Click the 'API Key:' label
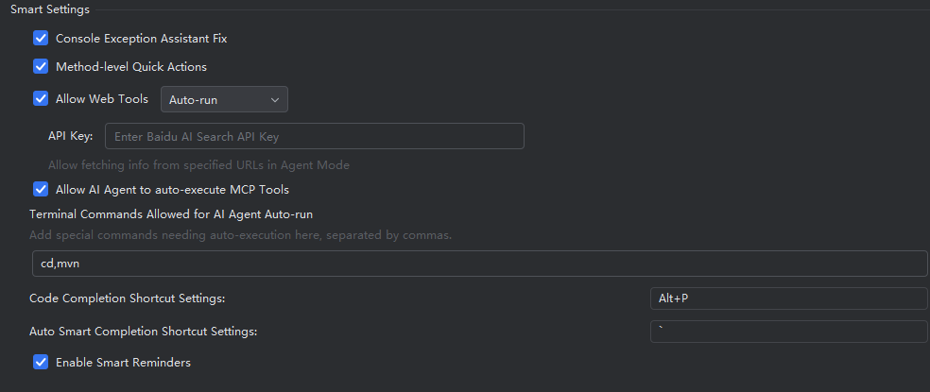930x392 pixels. 70,136
